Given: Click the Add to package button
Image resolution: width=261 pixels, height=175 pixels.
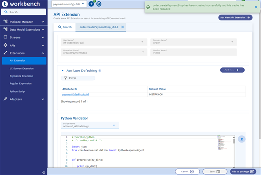Looking at the screenshot, I should pos(243,171).
